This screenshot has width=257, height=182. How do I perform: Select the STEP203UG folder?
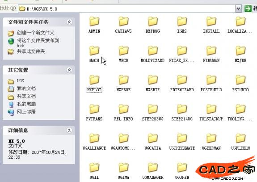point(153,113)
